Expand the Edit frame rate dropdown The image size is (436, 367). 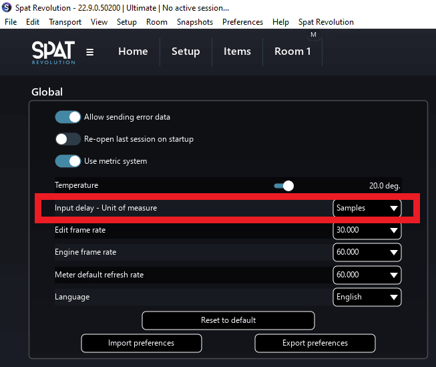367,230
